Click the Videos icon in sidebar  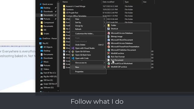pos(42,69)
